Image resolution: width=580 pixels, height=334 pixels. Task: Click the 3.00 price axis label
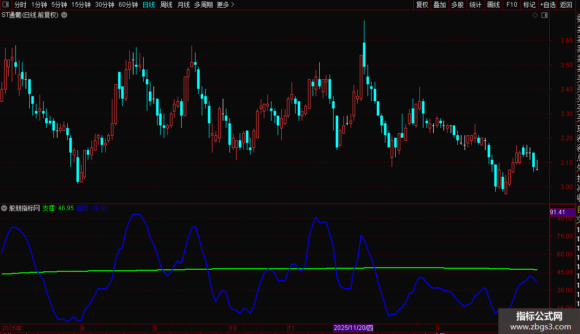pyautogui.click(x=566, y=187)
